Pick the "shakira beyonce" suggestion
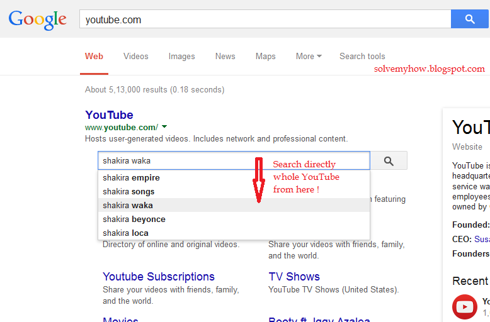490x322 pixels. [134, 219]
